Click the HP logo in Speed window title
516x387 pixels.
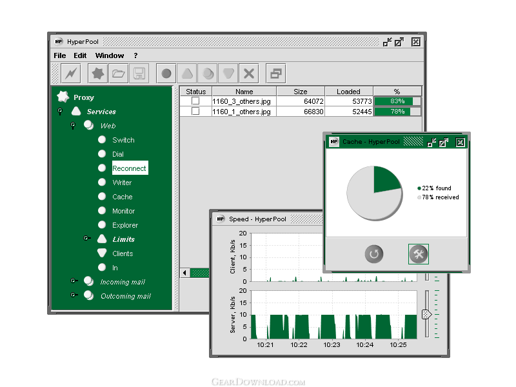click(x=221, y=219)
